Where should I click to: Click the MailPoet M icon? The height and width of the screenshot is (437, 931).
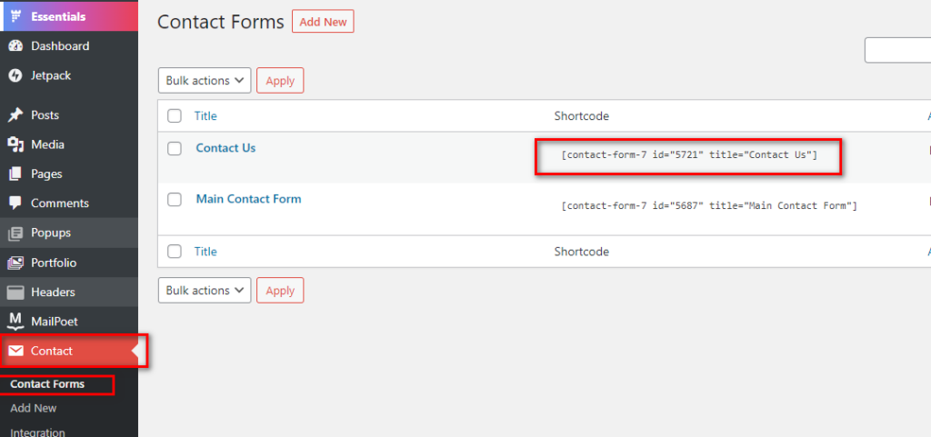pyautogui.click(x=15, y=322)
